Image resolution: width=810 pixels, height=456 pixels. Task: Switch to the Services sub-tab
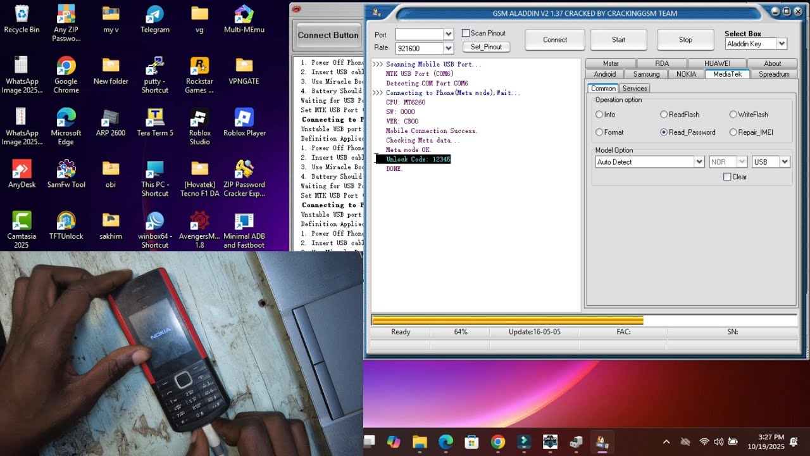[x=635, y=89]
